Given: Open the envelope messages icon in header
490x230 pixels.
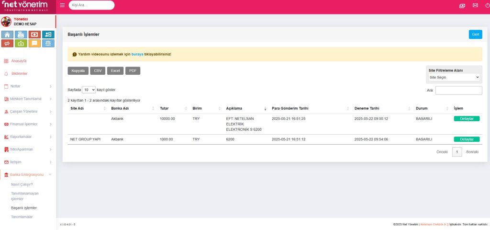Looking at the screenshot, I should tap(475, 6).
